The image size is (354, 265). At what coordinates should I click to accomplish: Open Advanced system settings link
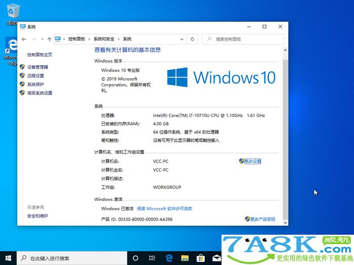coord(39,93)
